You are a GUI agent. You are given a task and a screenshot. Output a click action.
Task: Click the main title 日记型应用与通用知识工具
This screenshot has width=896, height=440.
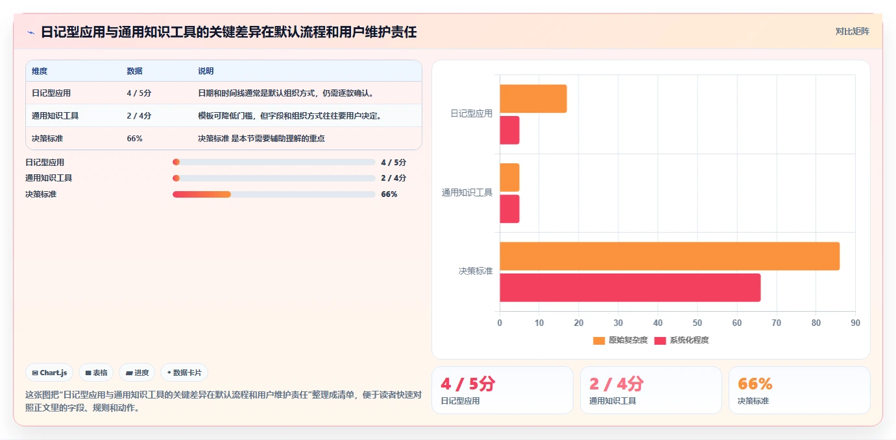[x=228, y=32]
